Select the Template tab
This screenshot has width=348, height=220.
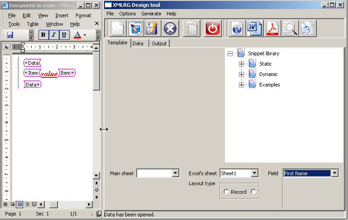pyautogui.click(x=117, y=43)
